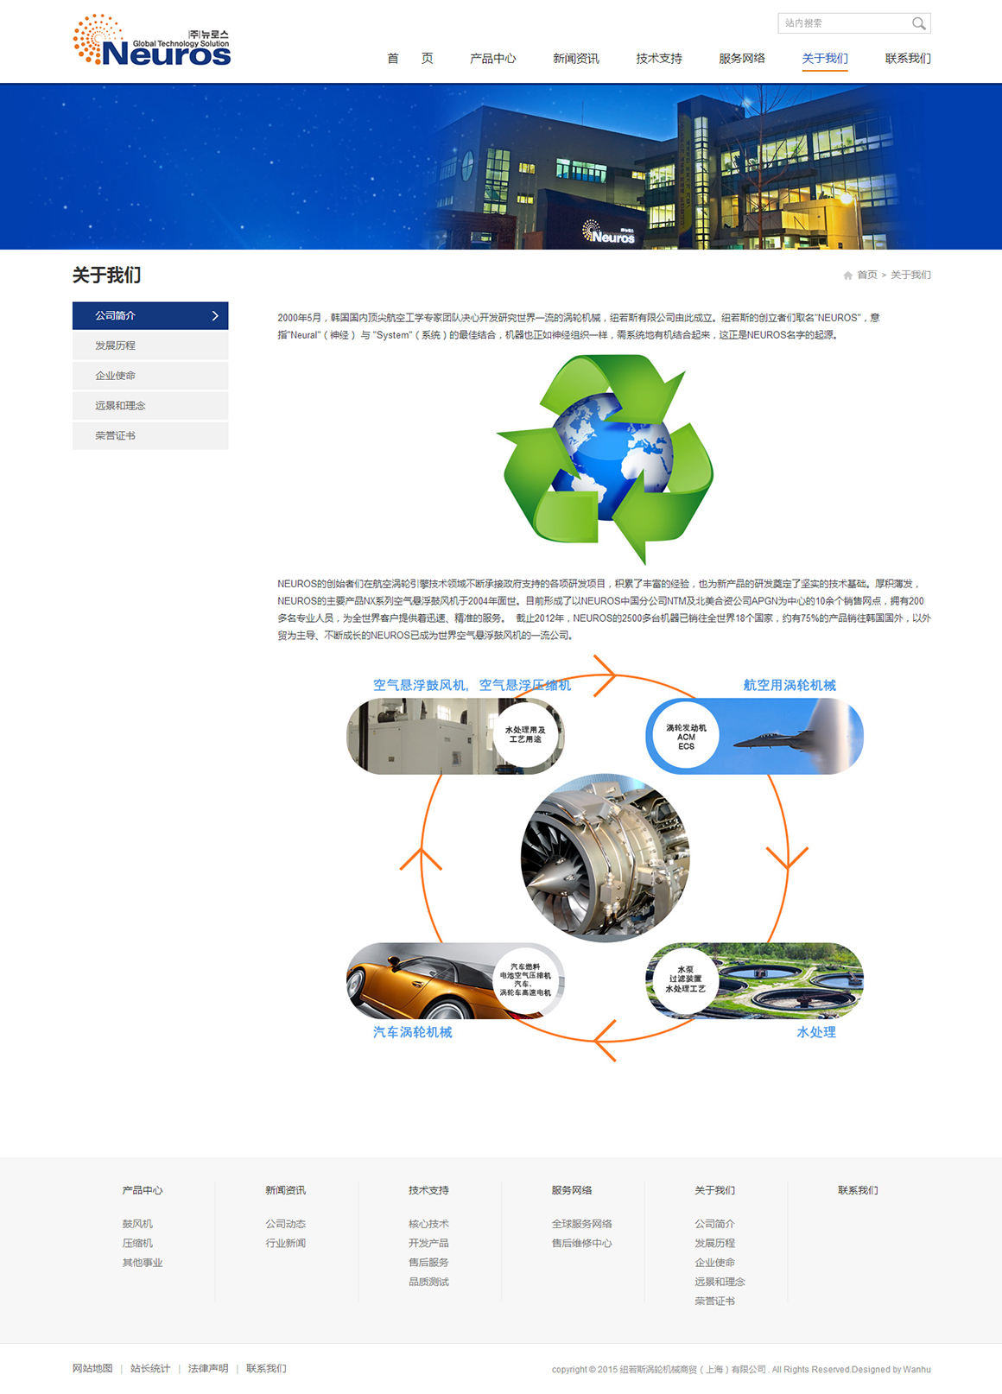Open 行业新闻 in the footer
Screen dimensions: 1002x1394
pyautogui.click(x=285, y=1243)
